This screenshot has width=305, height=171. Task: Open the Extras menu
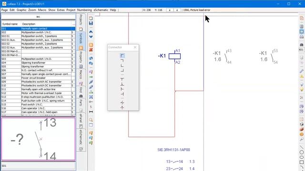point(61,10)
